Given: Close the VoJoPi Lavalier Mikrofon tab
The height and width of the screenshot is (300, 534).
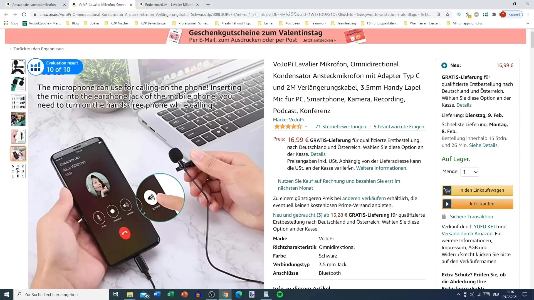Looking at the screenshot, I should [x=131, y=5].
